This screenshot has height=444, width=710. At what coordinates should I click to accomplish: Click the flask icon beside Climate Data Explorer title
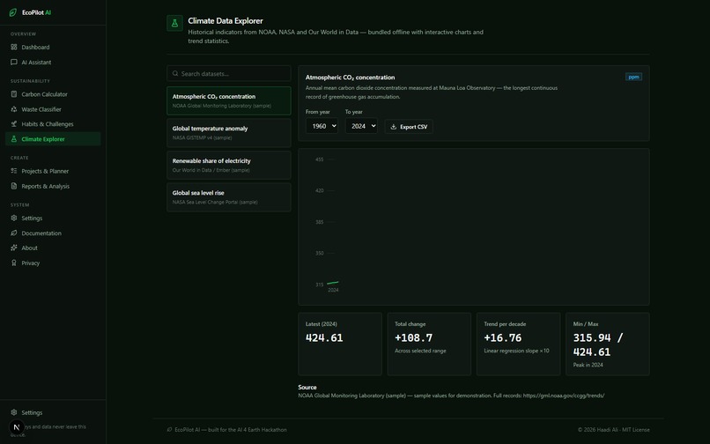[174, 23]
